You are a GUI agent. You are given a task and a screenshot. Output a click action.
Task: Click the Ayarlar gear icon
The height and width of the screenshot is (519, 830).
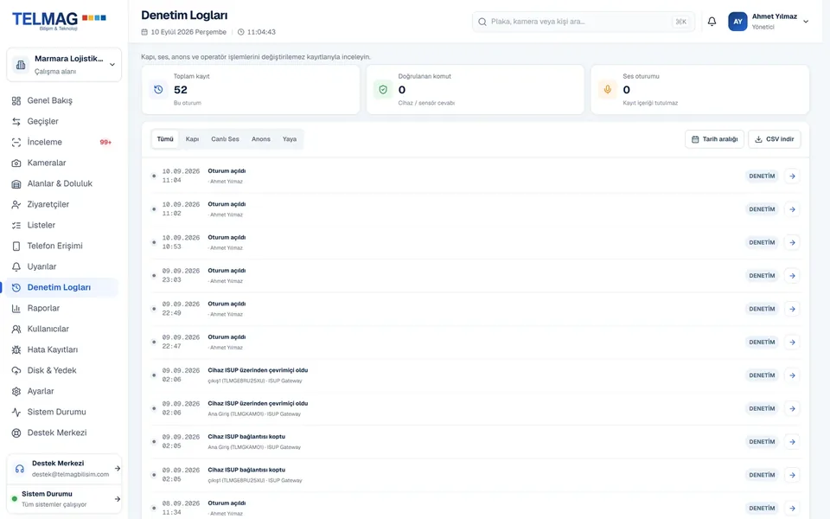(16, 391)
